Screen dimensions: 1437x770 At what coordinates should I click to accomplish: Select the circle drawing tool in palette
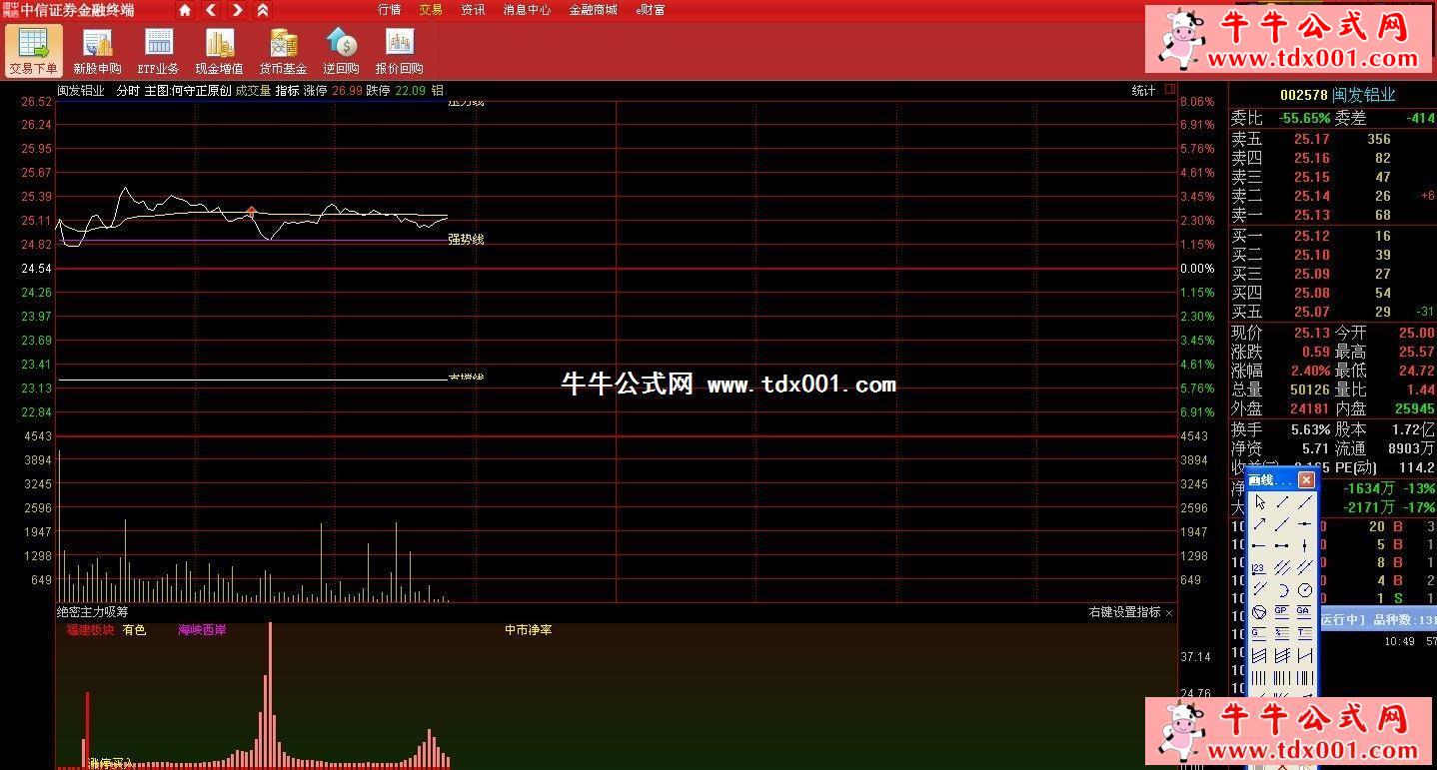[x=1304, y=589]
